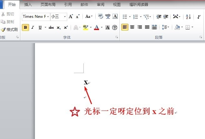The height and width of the screenshot is (139, 205).
Task: Open the font size dropdown
Action: pyautogui.click(x=65, y=17)
